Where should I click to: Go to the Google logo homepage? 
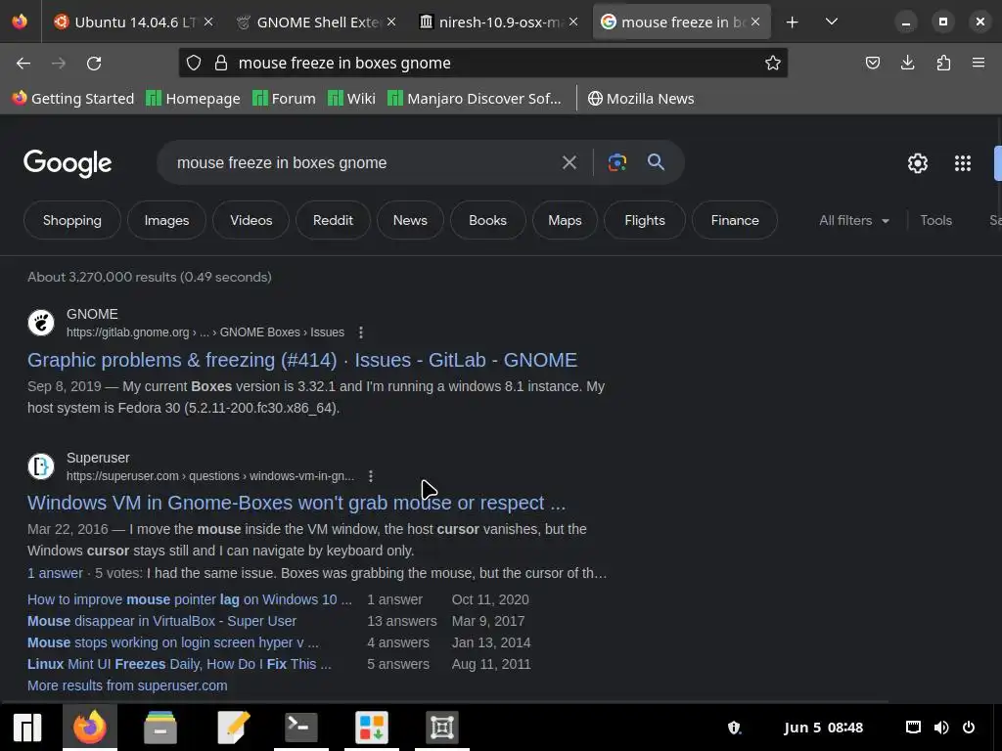click(68, 163)
